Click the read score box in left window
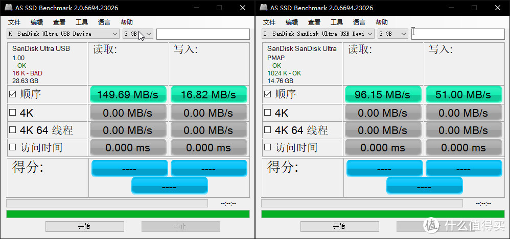 point(130,168)
